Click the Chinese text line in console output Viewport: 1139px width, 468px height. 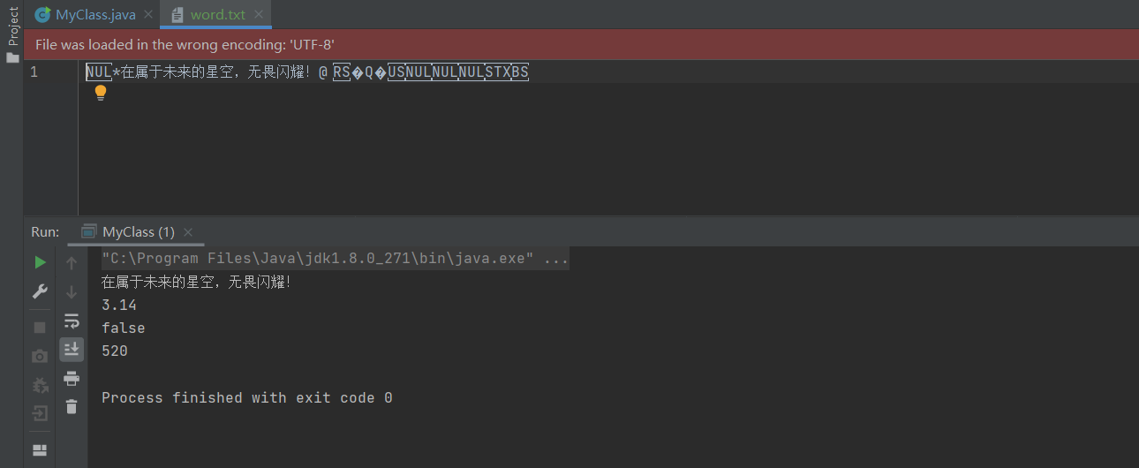coord(196,283)
